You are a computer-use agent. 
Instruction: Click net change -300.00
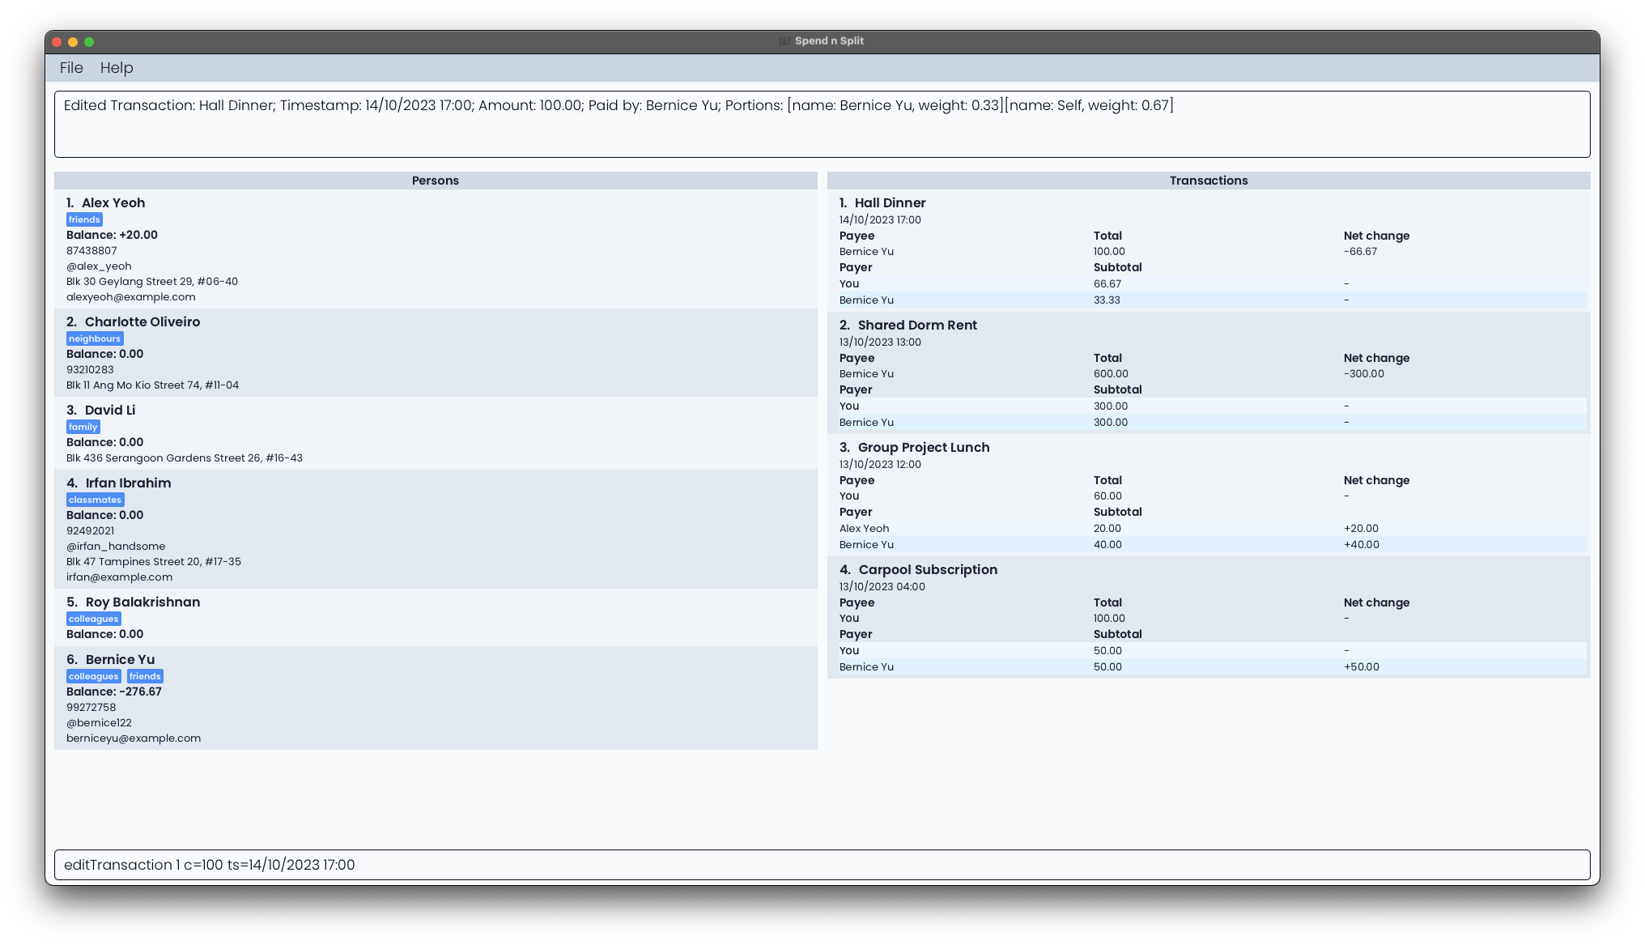tap(1364, 374)
